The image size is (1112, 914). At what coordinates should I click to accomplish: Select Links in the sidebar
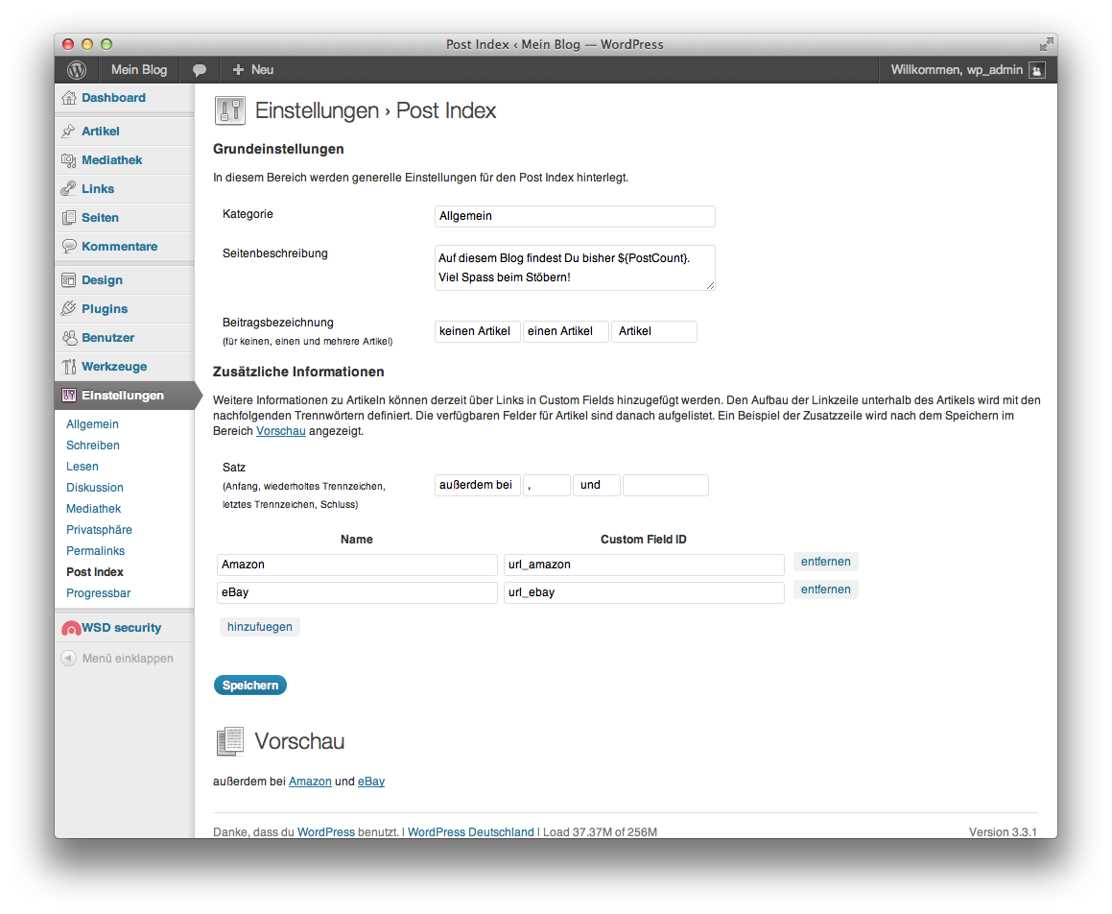coord(98,189)
